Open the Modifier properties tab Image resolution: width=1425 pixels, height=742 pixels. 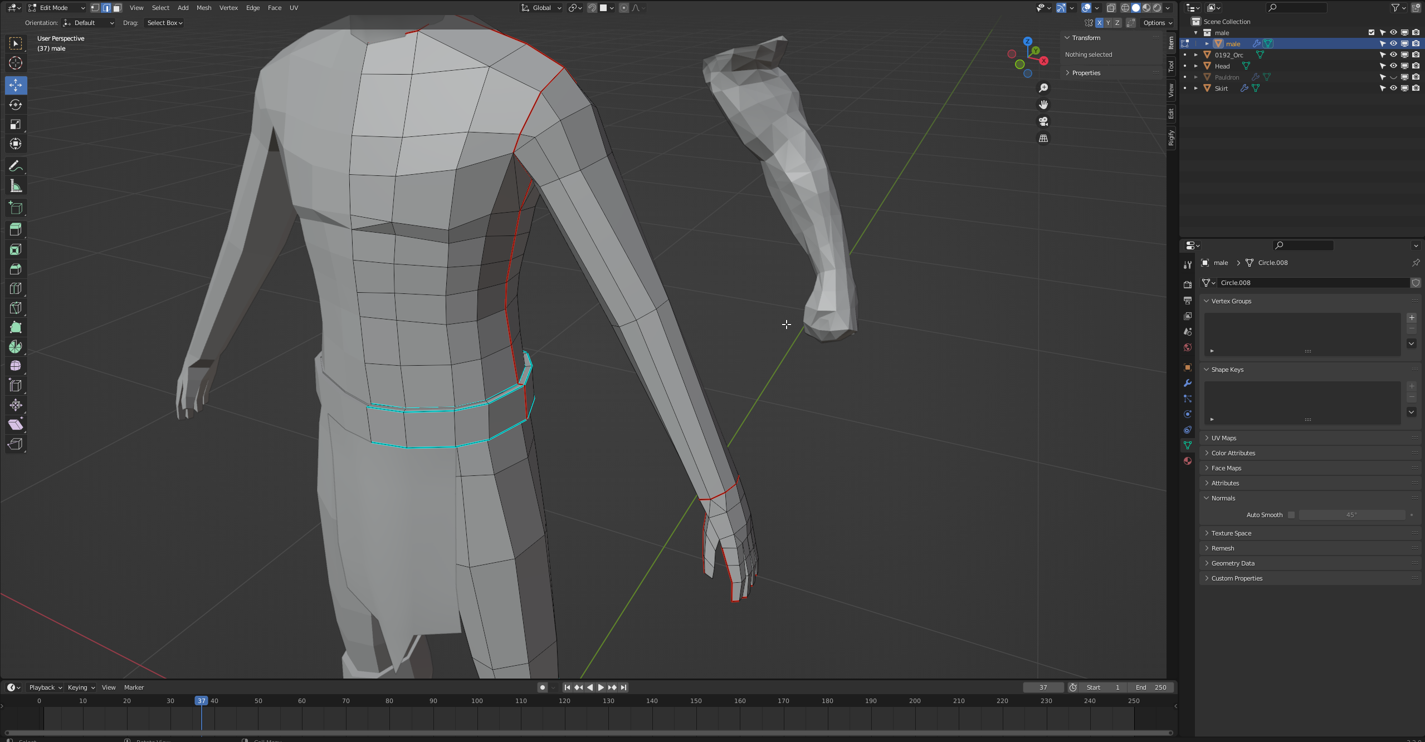pyautogui.click(x=1187, y=383)
